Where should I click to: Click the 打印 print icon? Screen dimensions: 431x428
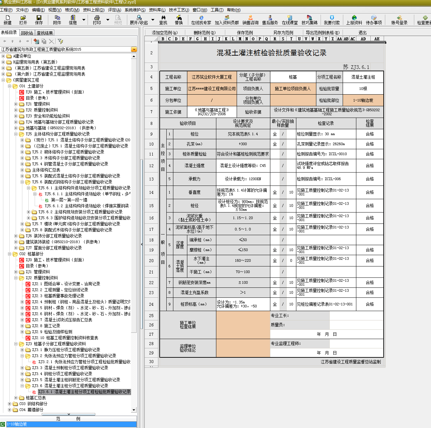(97, 20)
